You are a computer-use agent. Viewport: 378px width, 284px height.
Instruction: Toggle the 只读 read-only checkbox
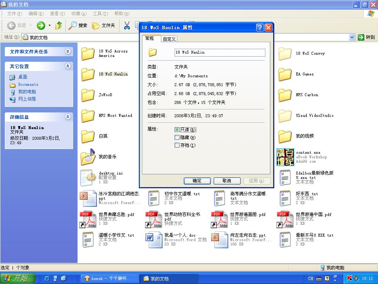(x=177, y=130)
